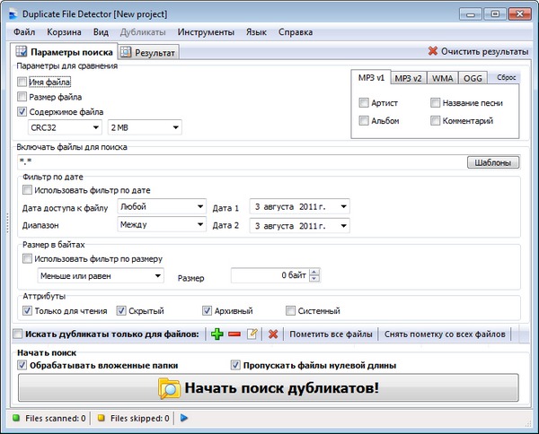Click the green Files scanned indicator

[x=15, y=418]
